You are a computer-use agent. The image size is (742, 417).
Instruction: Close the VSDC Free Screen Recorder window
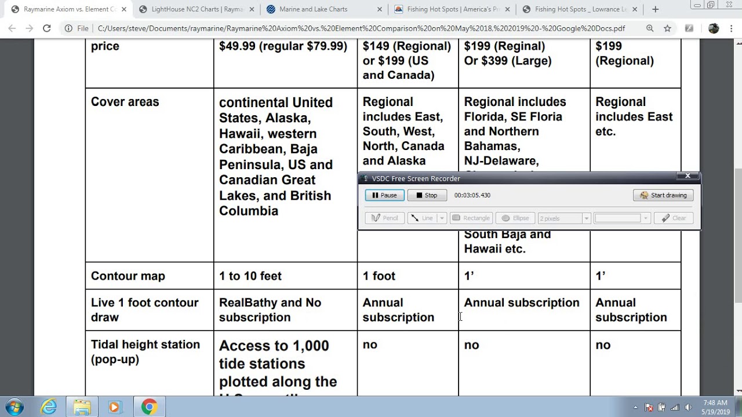[688, 176]
